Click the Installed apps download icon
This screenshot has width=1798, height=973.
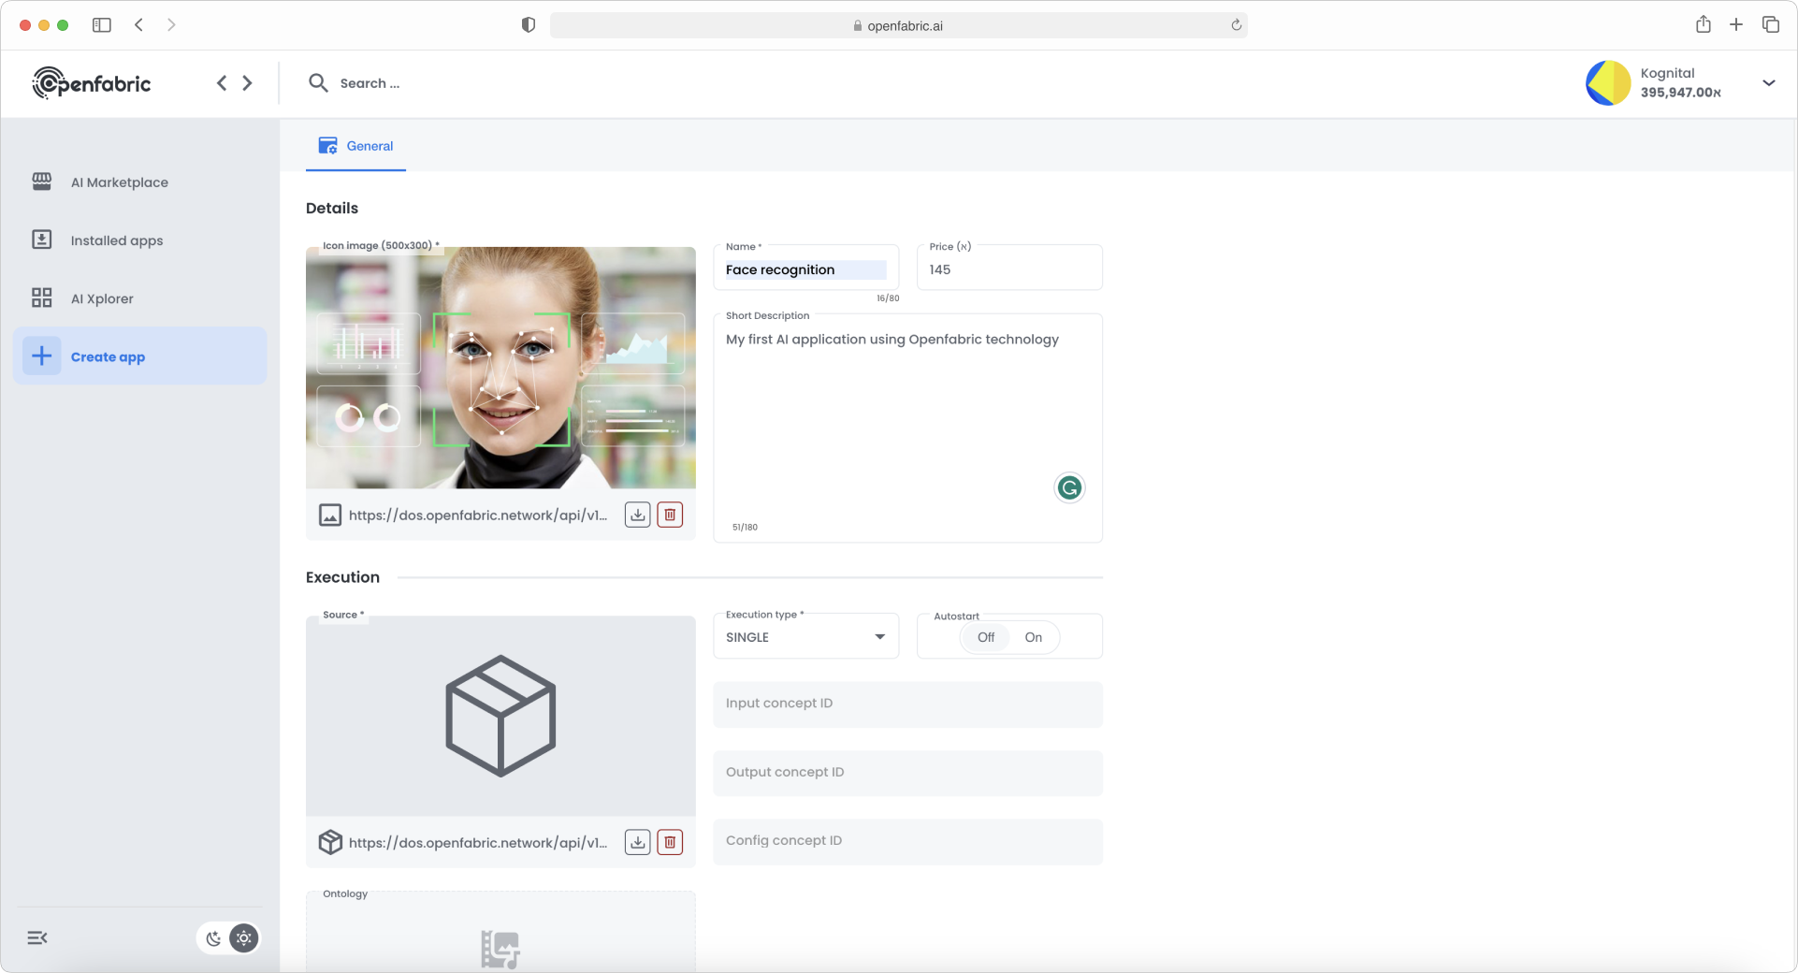click(x=42, y=240)
